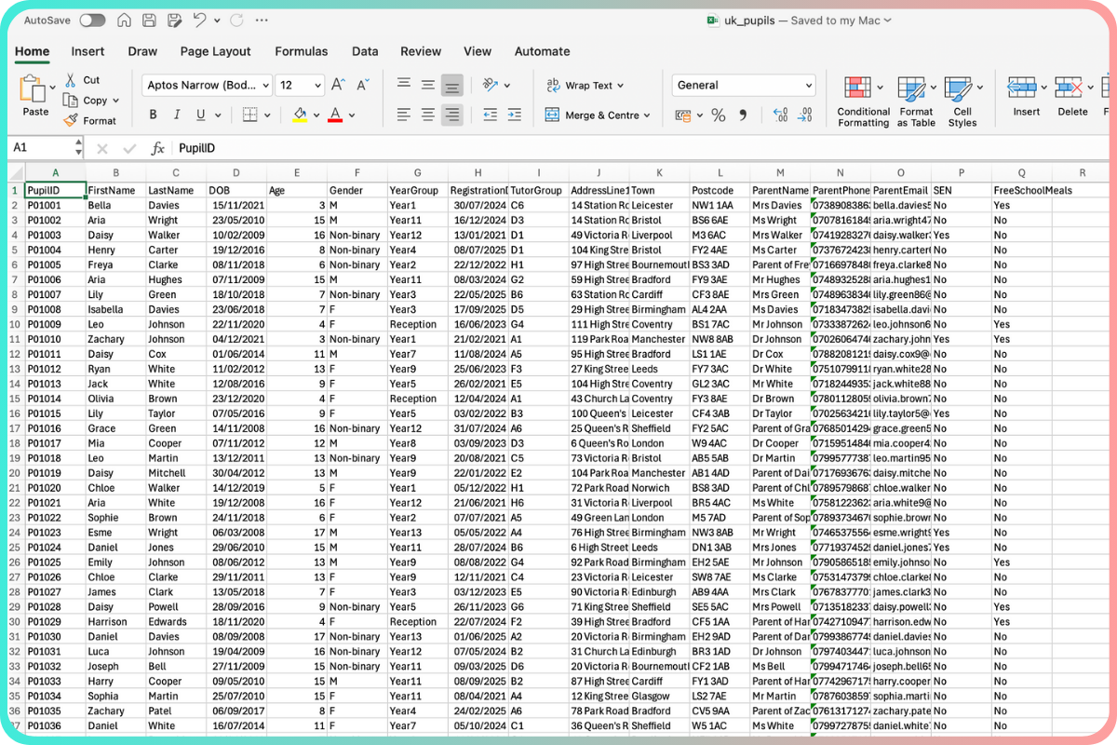
Task: Click the Increase Indent icon
Action: click(514, 115)
